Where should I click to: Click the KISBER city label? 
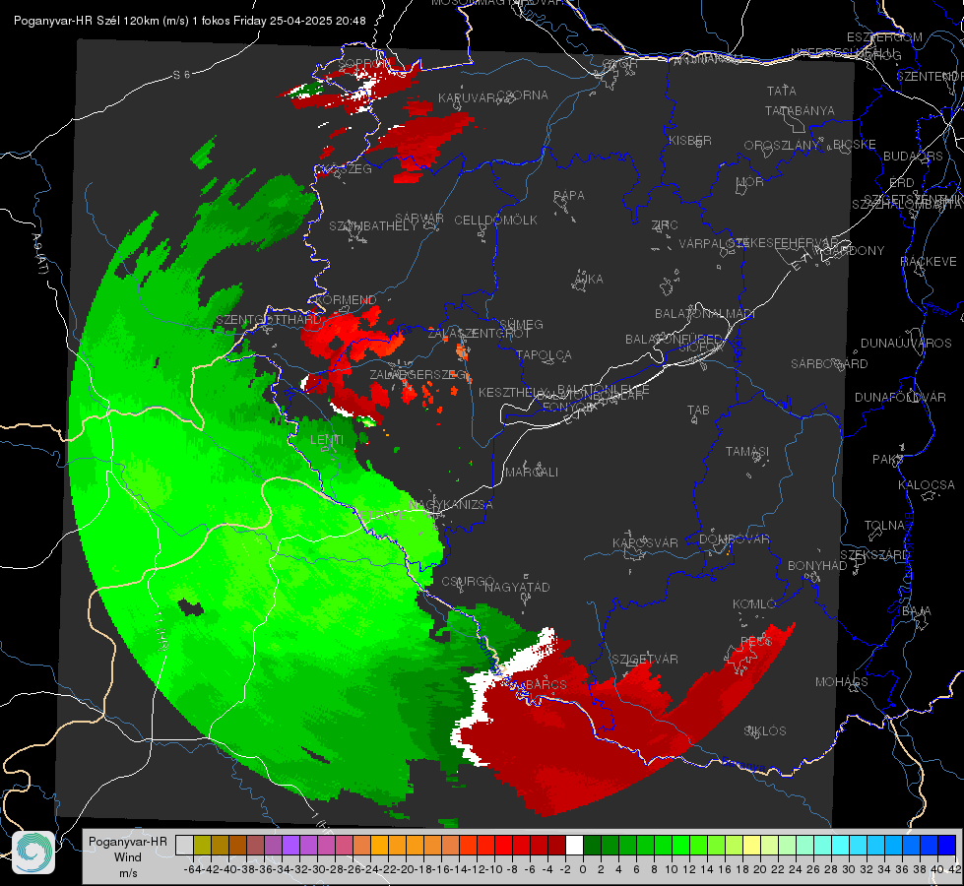[690, 141]
